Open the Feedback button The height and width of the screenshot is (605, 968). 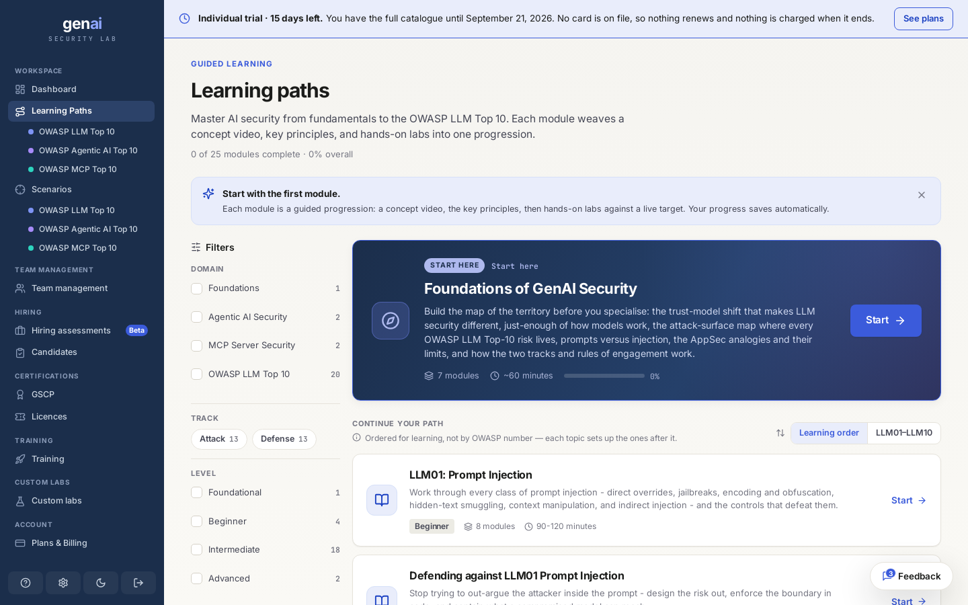(x=912, y=576)
